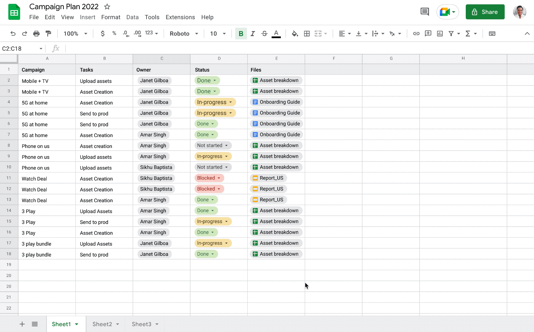534x332 pixels.
Task: Open the Format menu
Action: pos(111,17)
